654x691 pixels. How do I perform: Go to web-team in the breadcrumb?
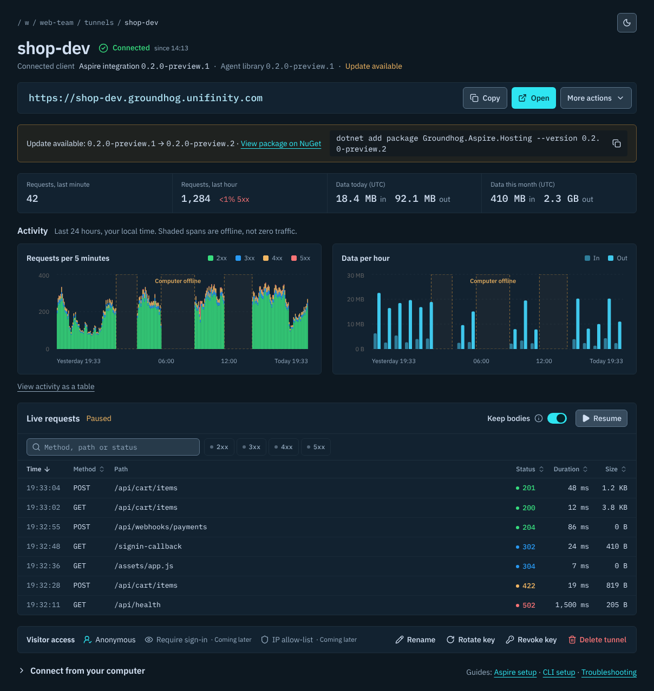point(56,23)
